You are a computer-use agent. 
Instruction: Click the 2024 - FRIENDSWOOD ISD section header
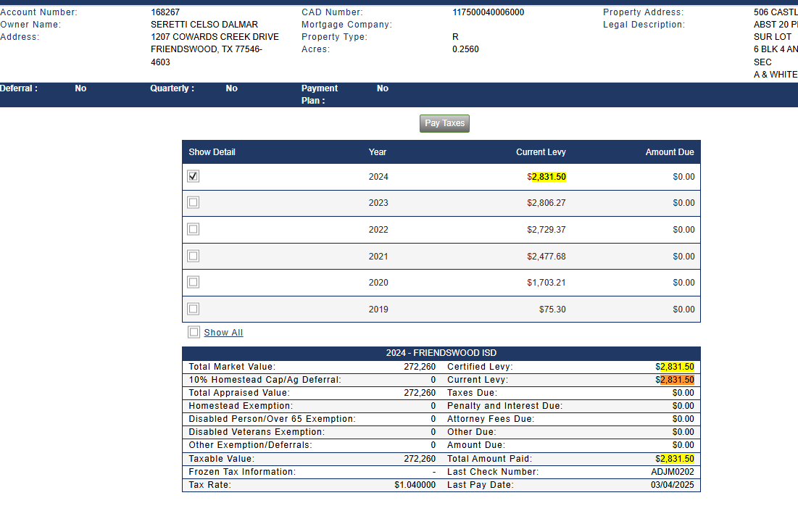click(x=441, y=353)
